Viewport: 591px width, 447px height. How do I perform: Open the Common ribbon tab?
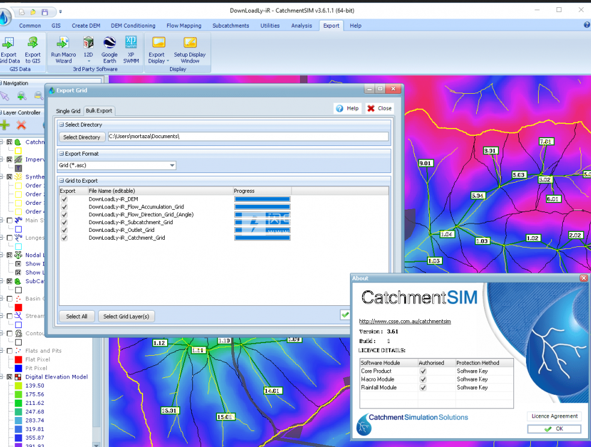(30, 26)
